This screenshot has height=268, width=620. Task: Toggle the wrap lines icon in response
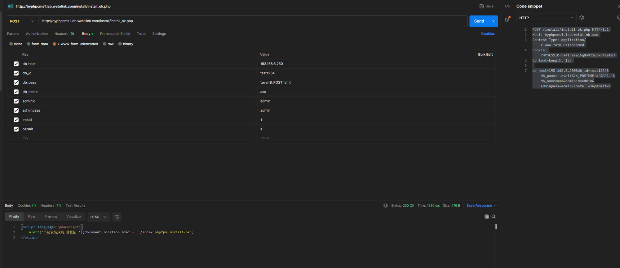(117, 217)
